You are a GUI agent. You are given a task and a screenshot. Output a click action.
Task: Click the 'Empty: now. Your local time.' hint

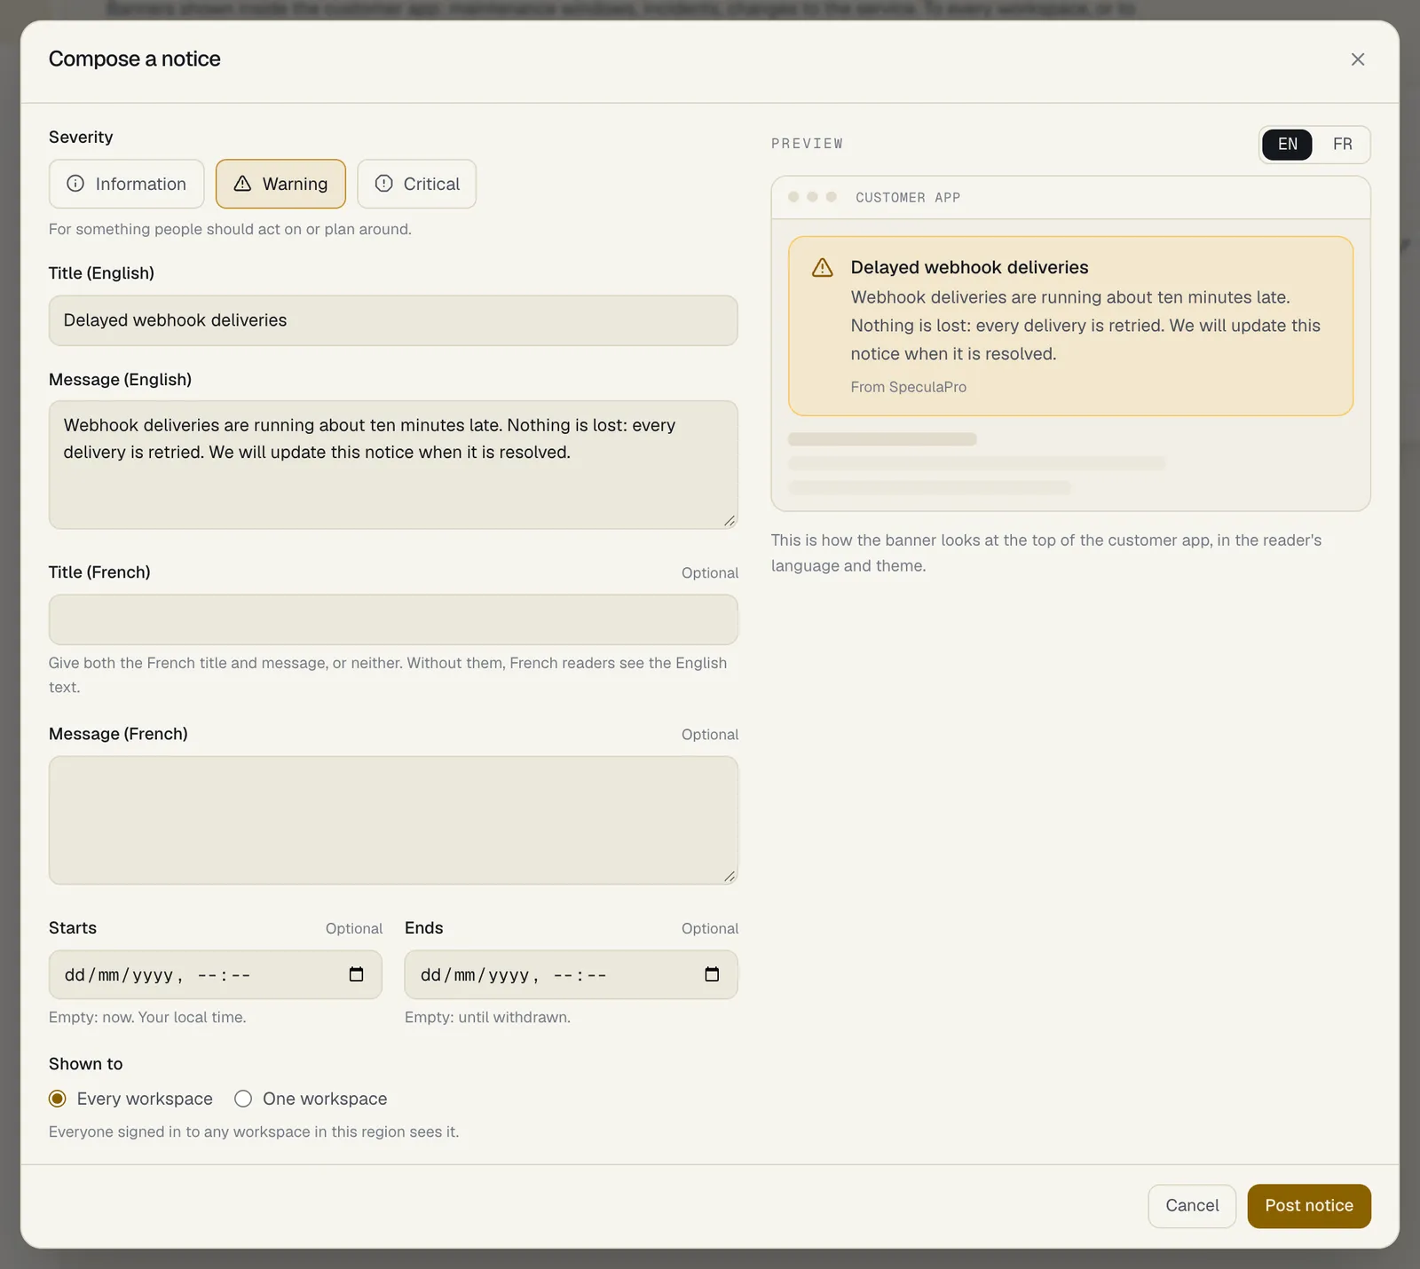[147, 1017]
